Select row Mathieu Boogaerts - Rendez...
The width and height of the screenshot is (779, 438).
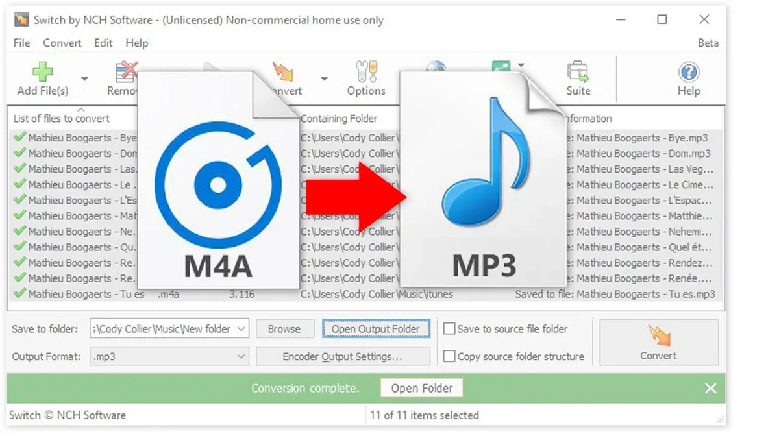coord(366,262)
